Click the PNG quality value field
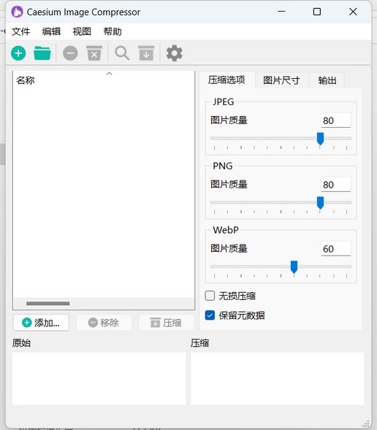377x430 pixels. [336, 185]
